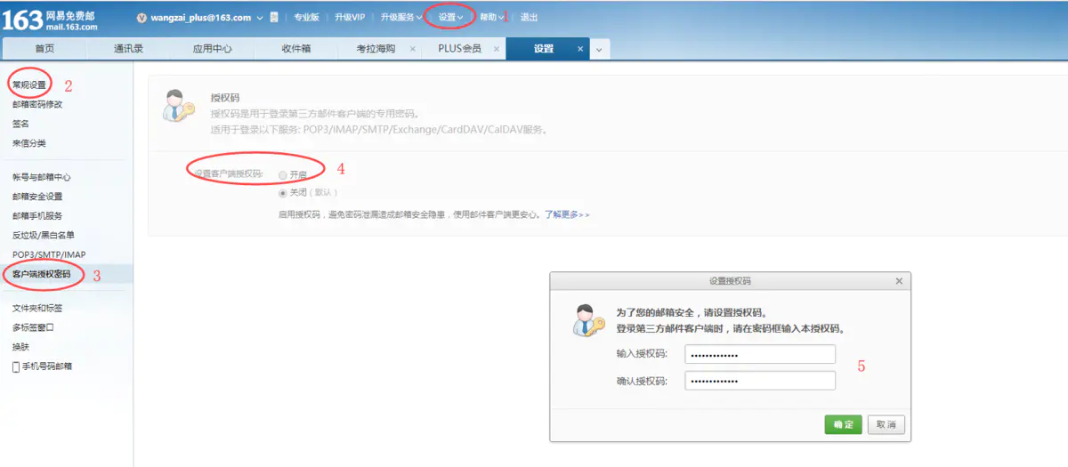Image resolution: width=1068 pixels, height=467 pixels.
Task: Click the 授权码 user-with-key icon
Action: point(178,106)
